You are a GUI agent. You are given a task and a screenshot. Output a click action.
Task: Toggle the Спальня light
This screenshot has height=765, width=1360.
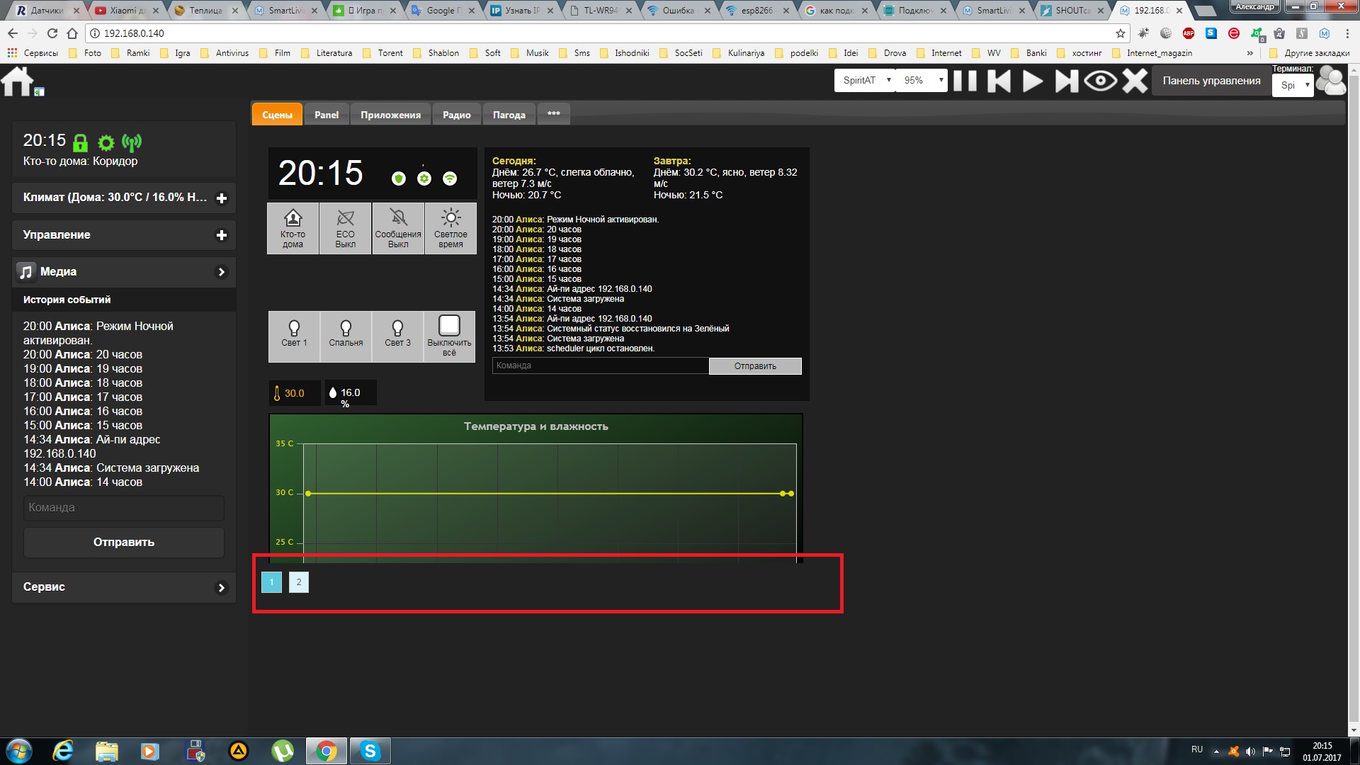coord(346,336)
